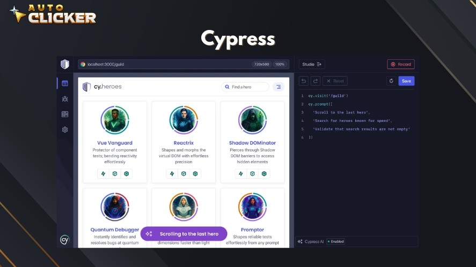Toggle the Studio panel button
This screenshot has height=267, width=476.
[x=312, y=64]
